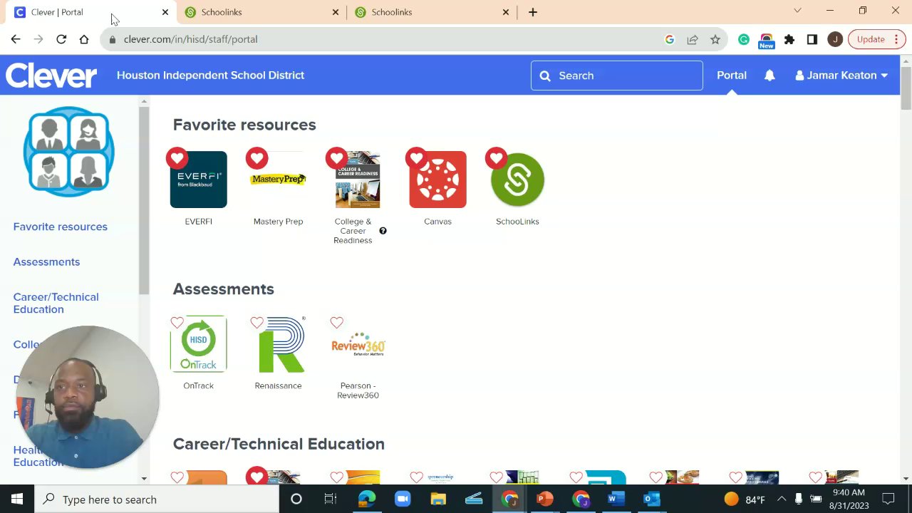
Task: Open Microsoft Edge from the taskbar
Action: [x=367, y=499]
